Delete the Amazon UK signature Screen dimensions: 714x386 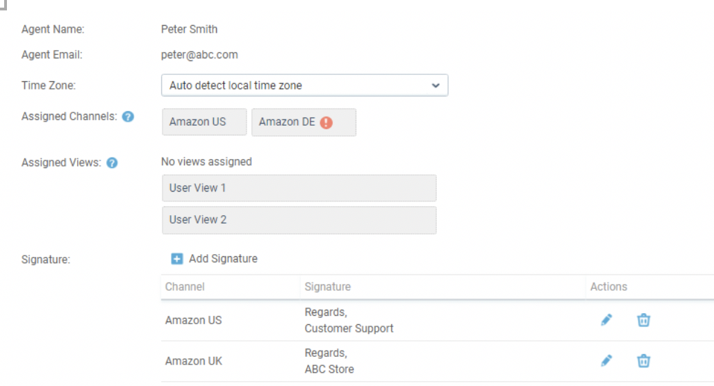pos(643,361)
